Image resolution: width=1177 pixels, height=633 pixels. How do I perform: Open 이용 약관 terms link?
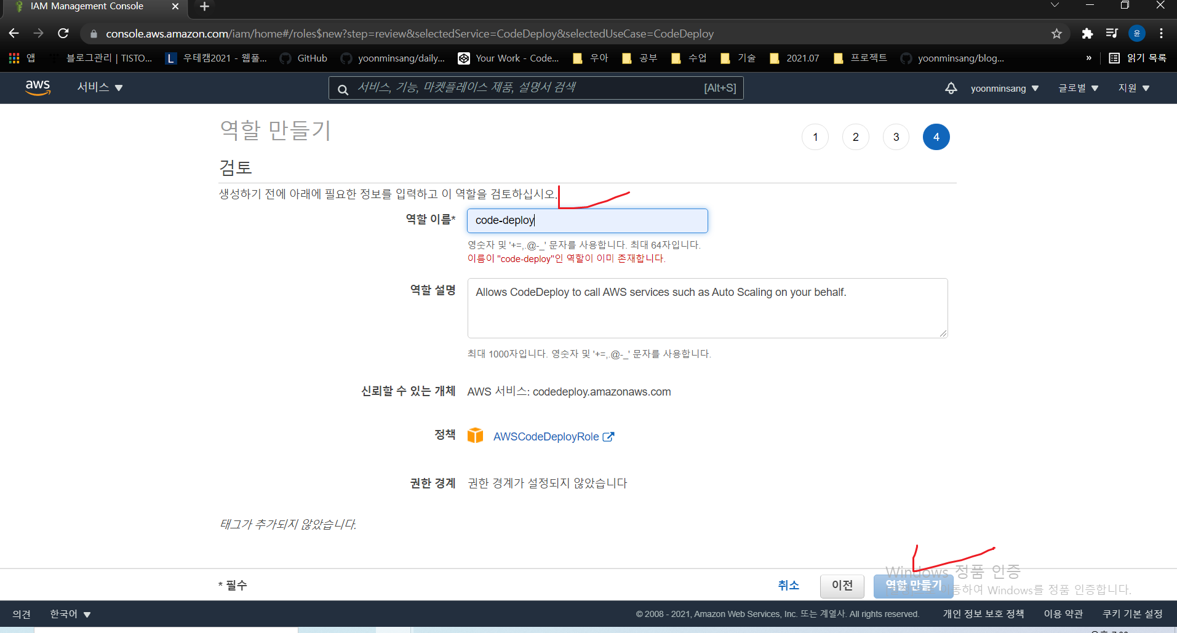pos(1063,614)
